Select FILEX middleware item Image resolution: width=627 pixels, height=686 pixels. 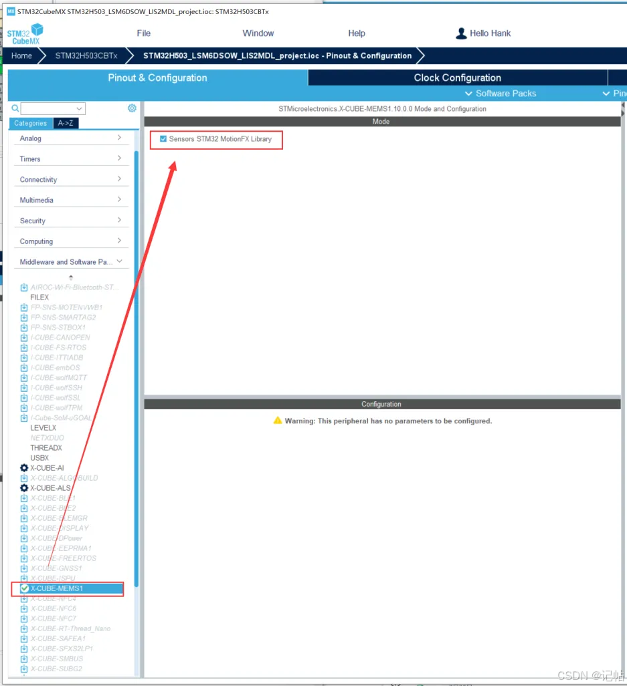[x=39, y=298]
